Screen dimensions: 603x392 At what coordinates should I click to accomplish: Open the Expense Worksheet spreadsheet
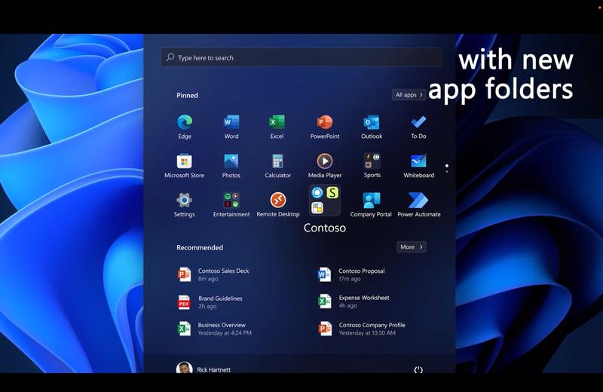click(354, 302)
